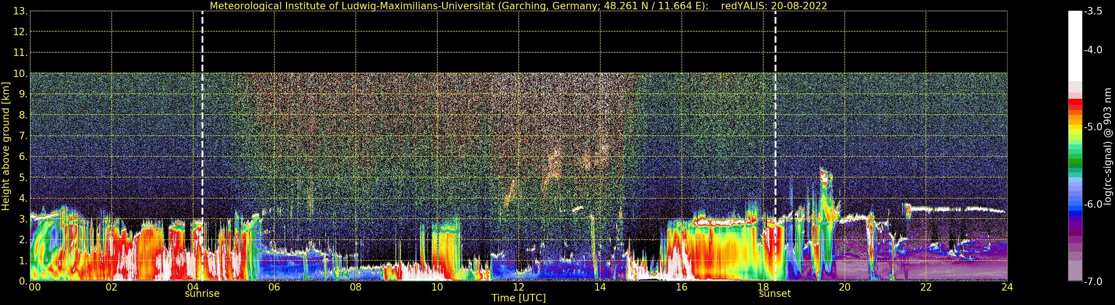Click the '16' time tick label
Image resolution: width=1115 pixels, height=305 pixels.
[682, 287]
